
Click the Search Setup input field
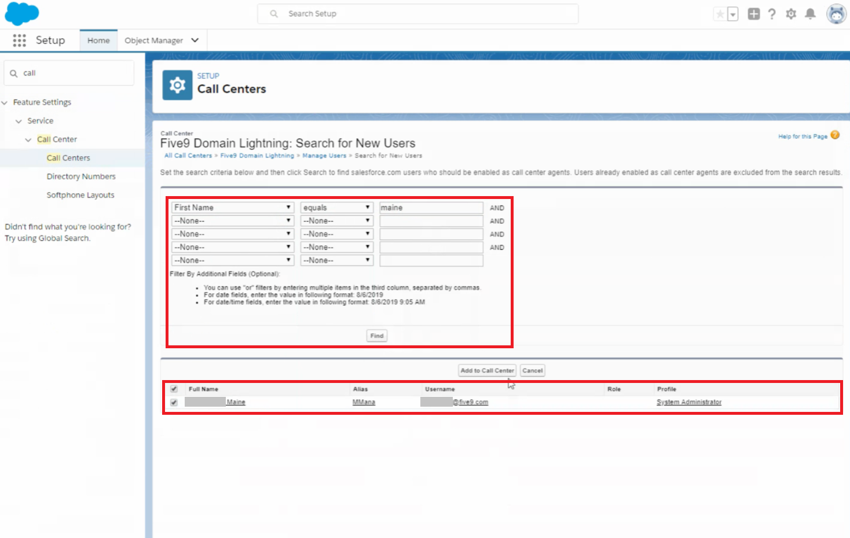(x=417, y=14)
